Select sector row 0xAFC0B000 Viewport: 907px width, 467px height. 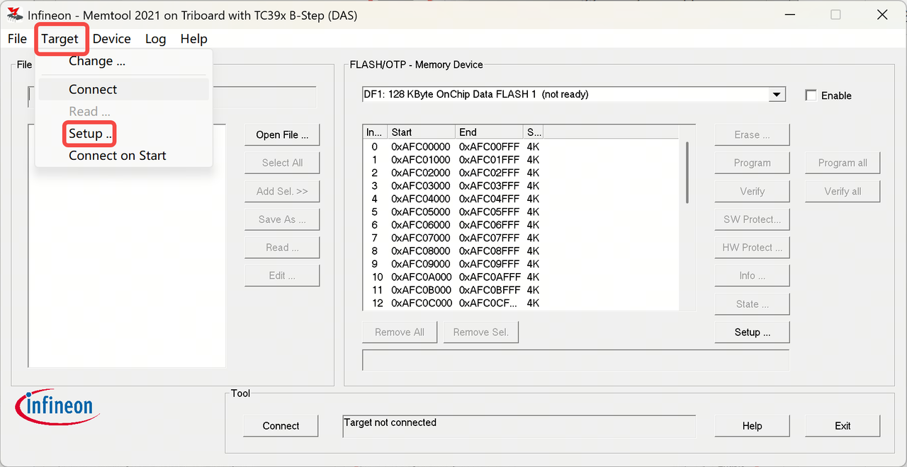point(521,290)
